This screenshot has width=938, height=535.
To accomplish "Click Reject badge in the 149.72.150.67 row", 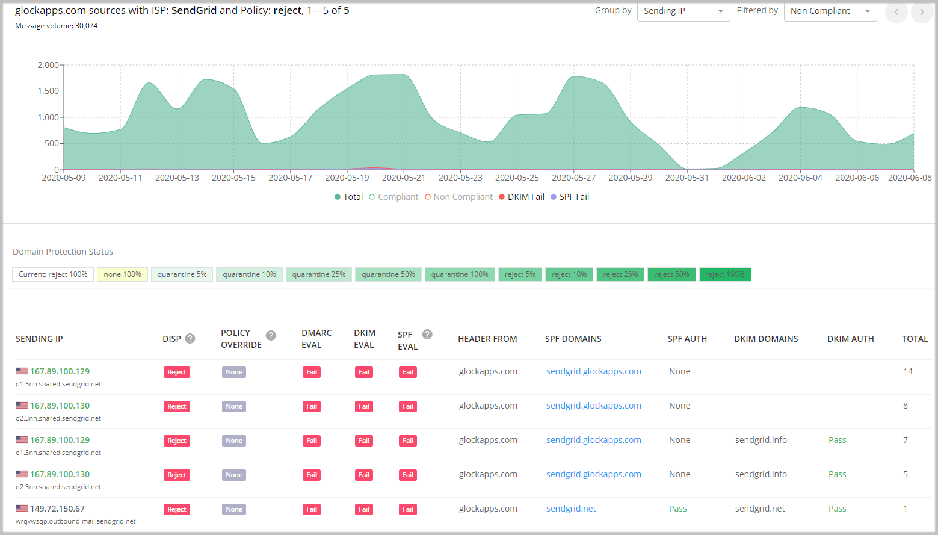I will click(x=176, y=509).
